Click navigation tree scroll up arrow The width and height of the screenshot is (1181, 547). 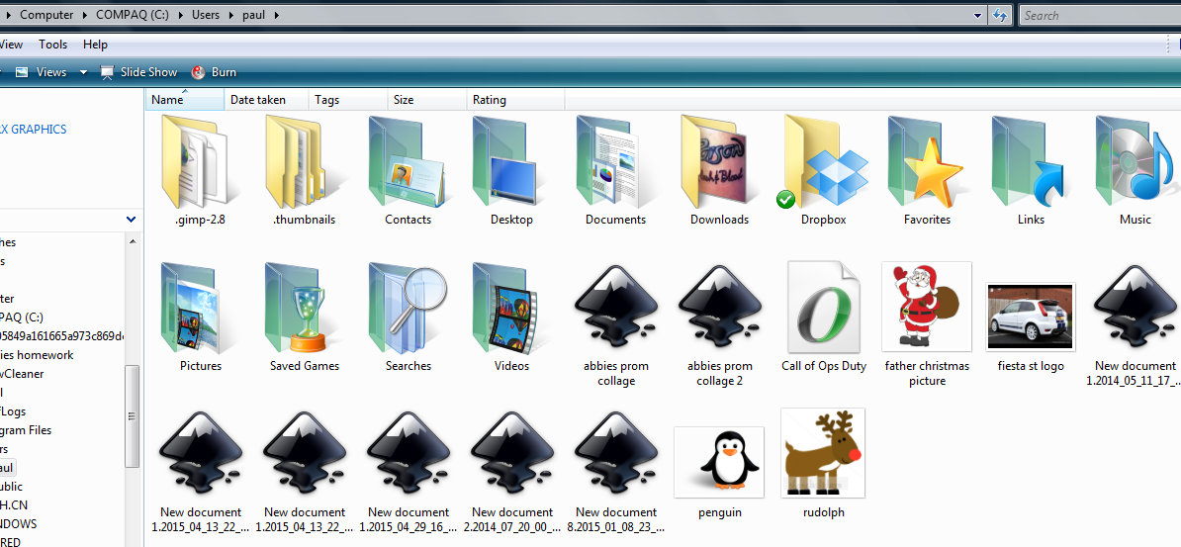[133, 242]
